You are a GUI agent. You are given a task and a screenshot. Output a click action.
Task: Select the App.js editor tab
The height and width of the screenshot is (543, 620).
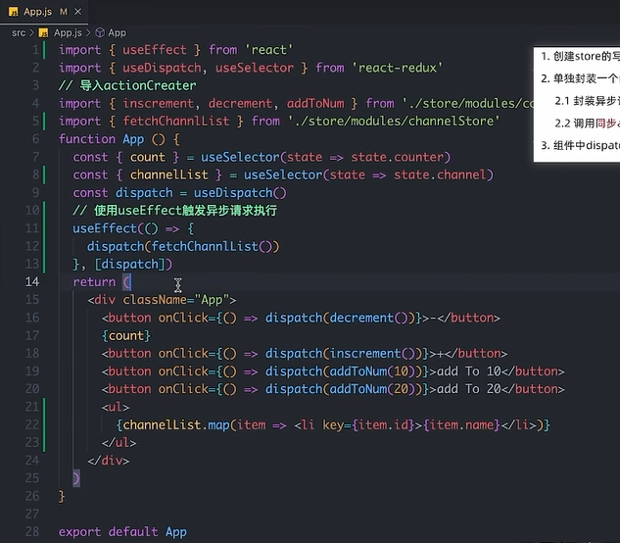click(x=44, y=12)
